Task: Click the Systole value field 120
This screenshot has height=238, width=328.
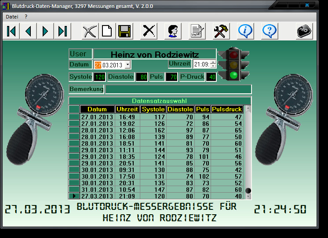Action: click(99, 77)
